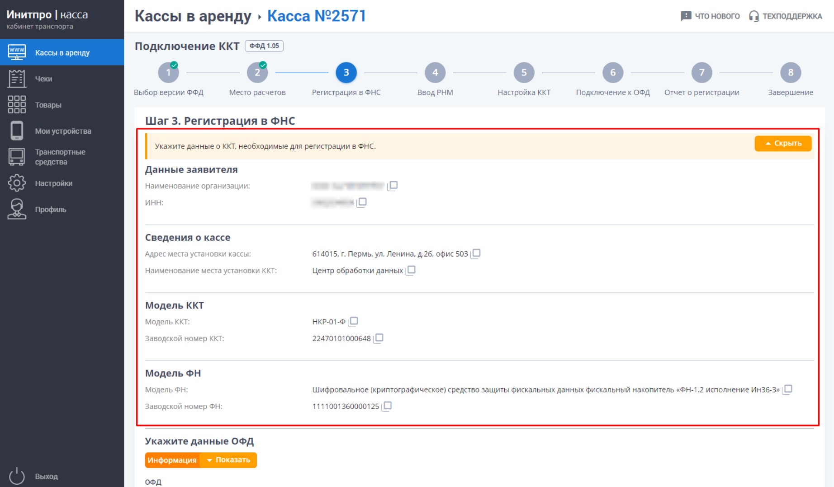The height and width of the screenshot is (487, 834).
Task: Expand ОФД information with Показать
Action: tap(228, 460)
